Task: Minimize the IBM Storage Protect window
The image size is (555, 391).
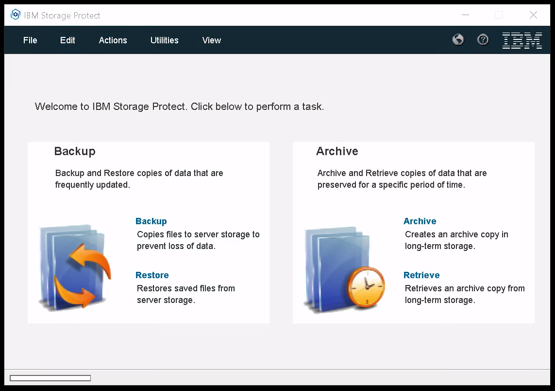Action: click(x=466, y=15)
